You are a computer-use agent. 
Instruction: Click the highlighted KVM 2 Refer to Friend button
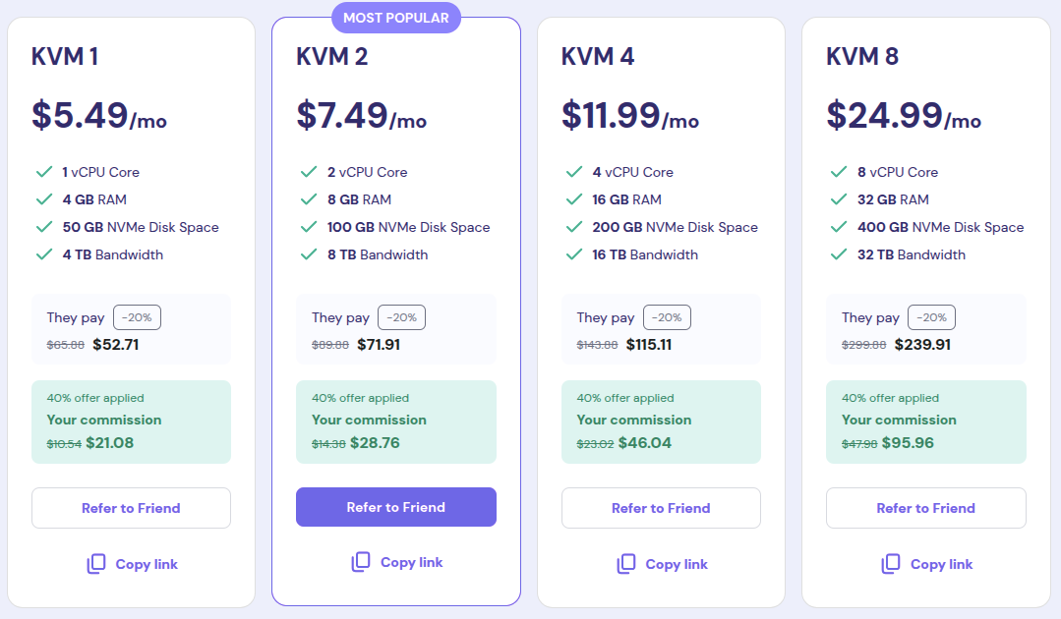[x=396, y=507]
